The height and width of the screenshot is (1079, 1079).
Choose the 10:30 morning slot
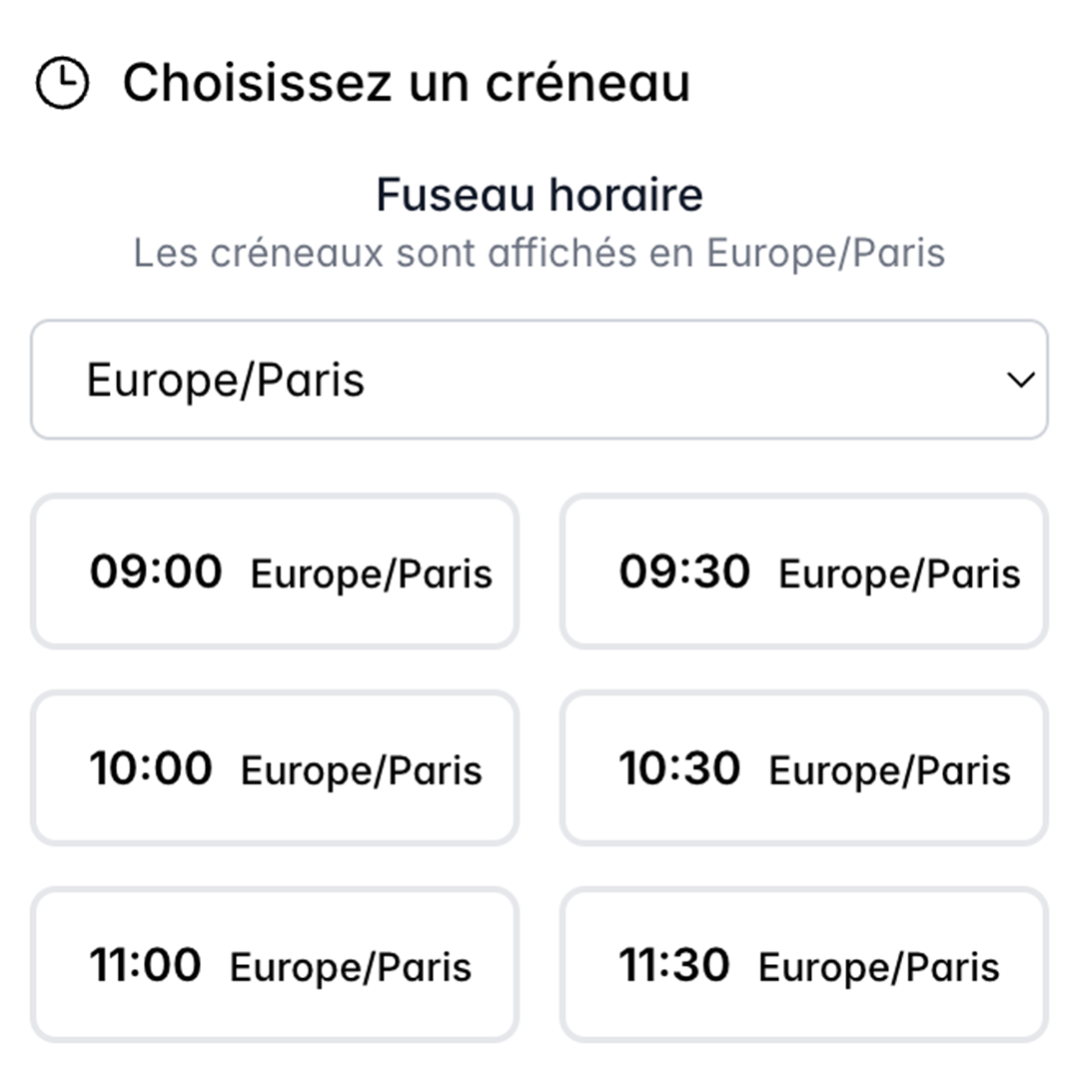(805, 767)
